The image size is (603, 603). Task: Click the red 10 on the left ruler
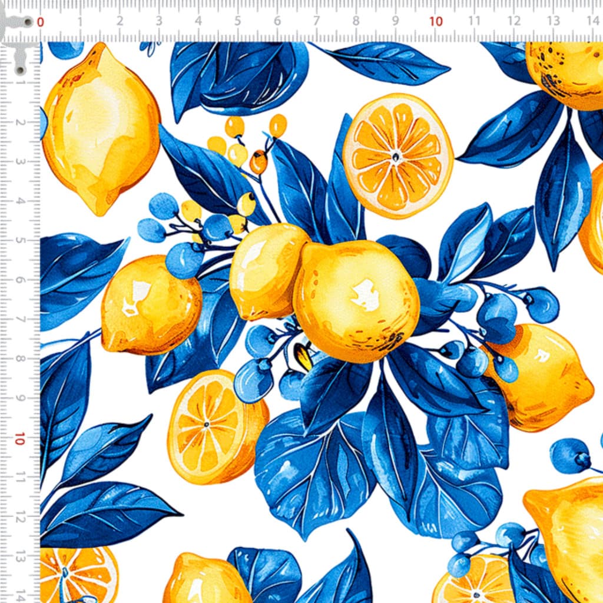tap(19, 438)
